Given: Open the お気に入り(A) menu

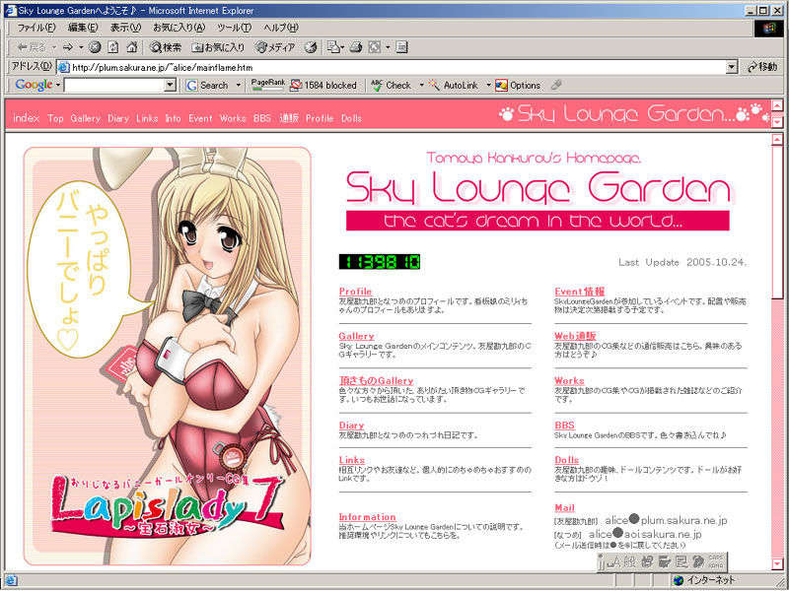Looking at the screenshot, I should coord(179,28).
